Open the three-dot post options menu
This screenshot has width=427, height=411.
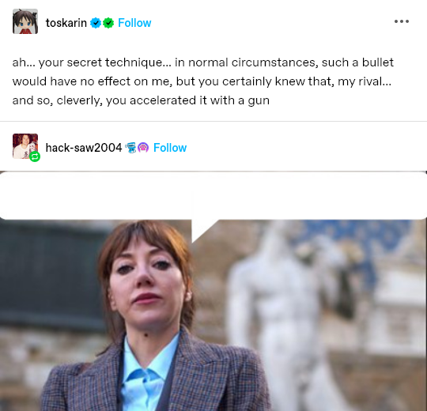click(x=402, y=21)
